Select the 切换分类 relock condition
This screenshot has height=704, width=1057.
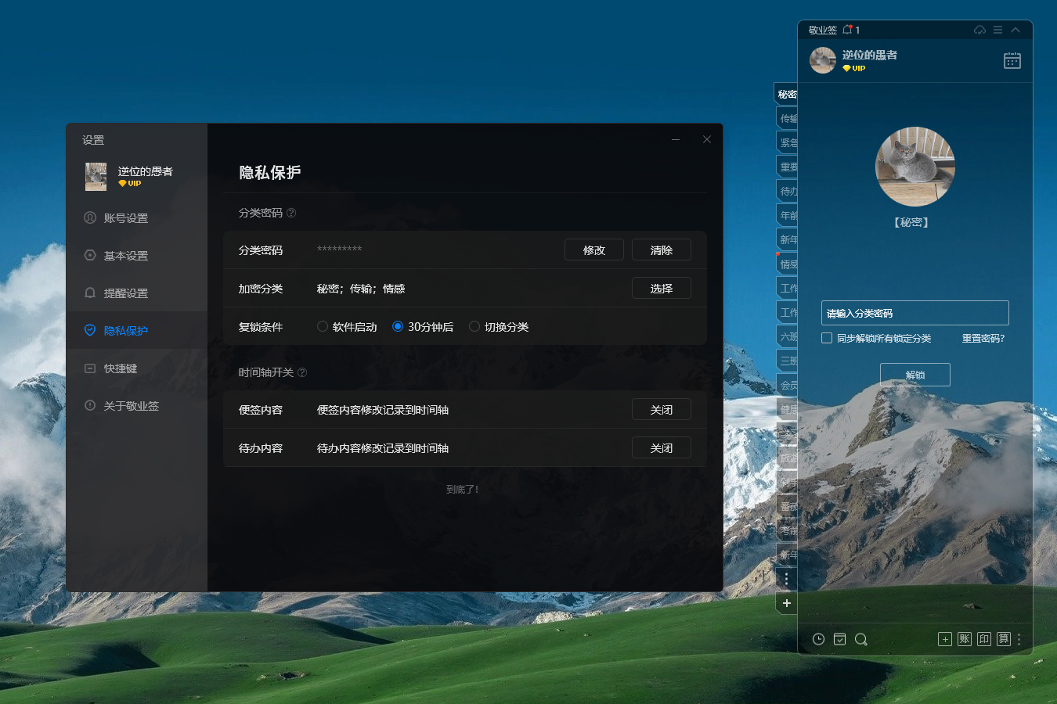pyautogui.click(x=474, y=327)
